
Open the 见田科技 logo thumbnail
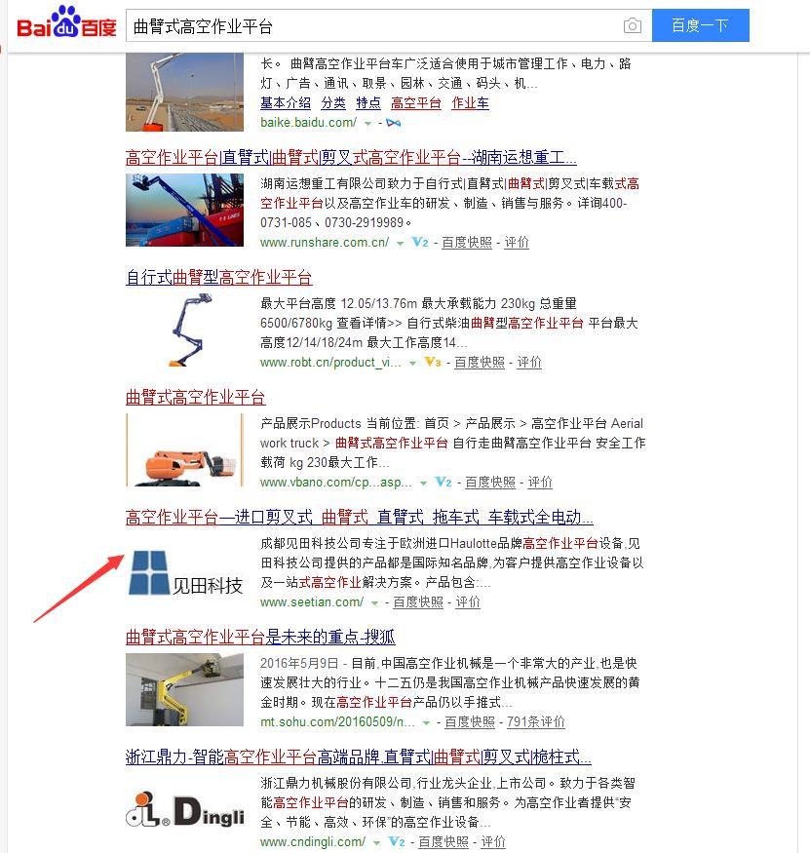(185, 573)
